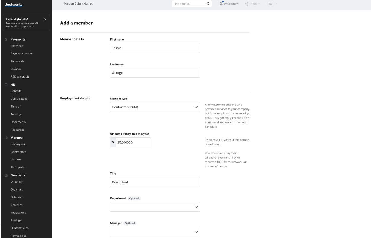
Task: Click the Payments dollar sign icon
Action: tap(6, 39)
